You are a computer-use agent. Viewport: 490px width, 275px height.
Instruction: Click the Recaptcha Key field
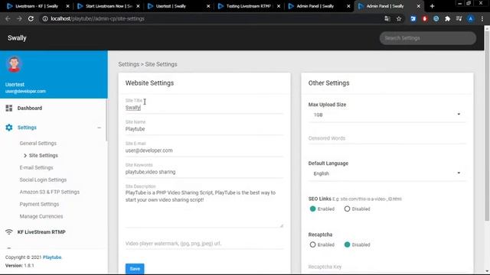387,267
